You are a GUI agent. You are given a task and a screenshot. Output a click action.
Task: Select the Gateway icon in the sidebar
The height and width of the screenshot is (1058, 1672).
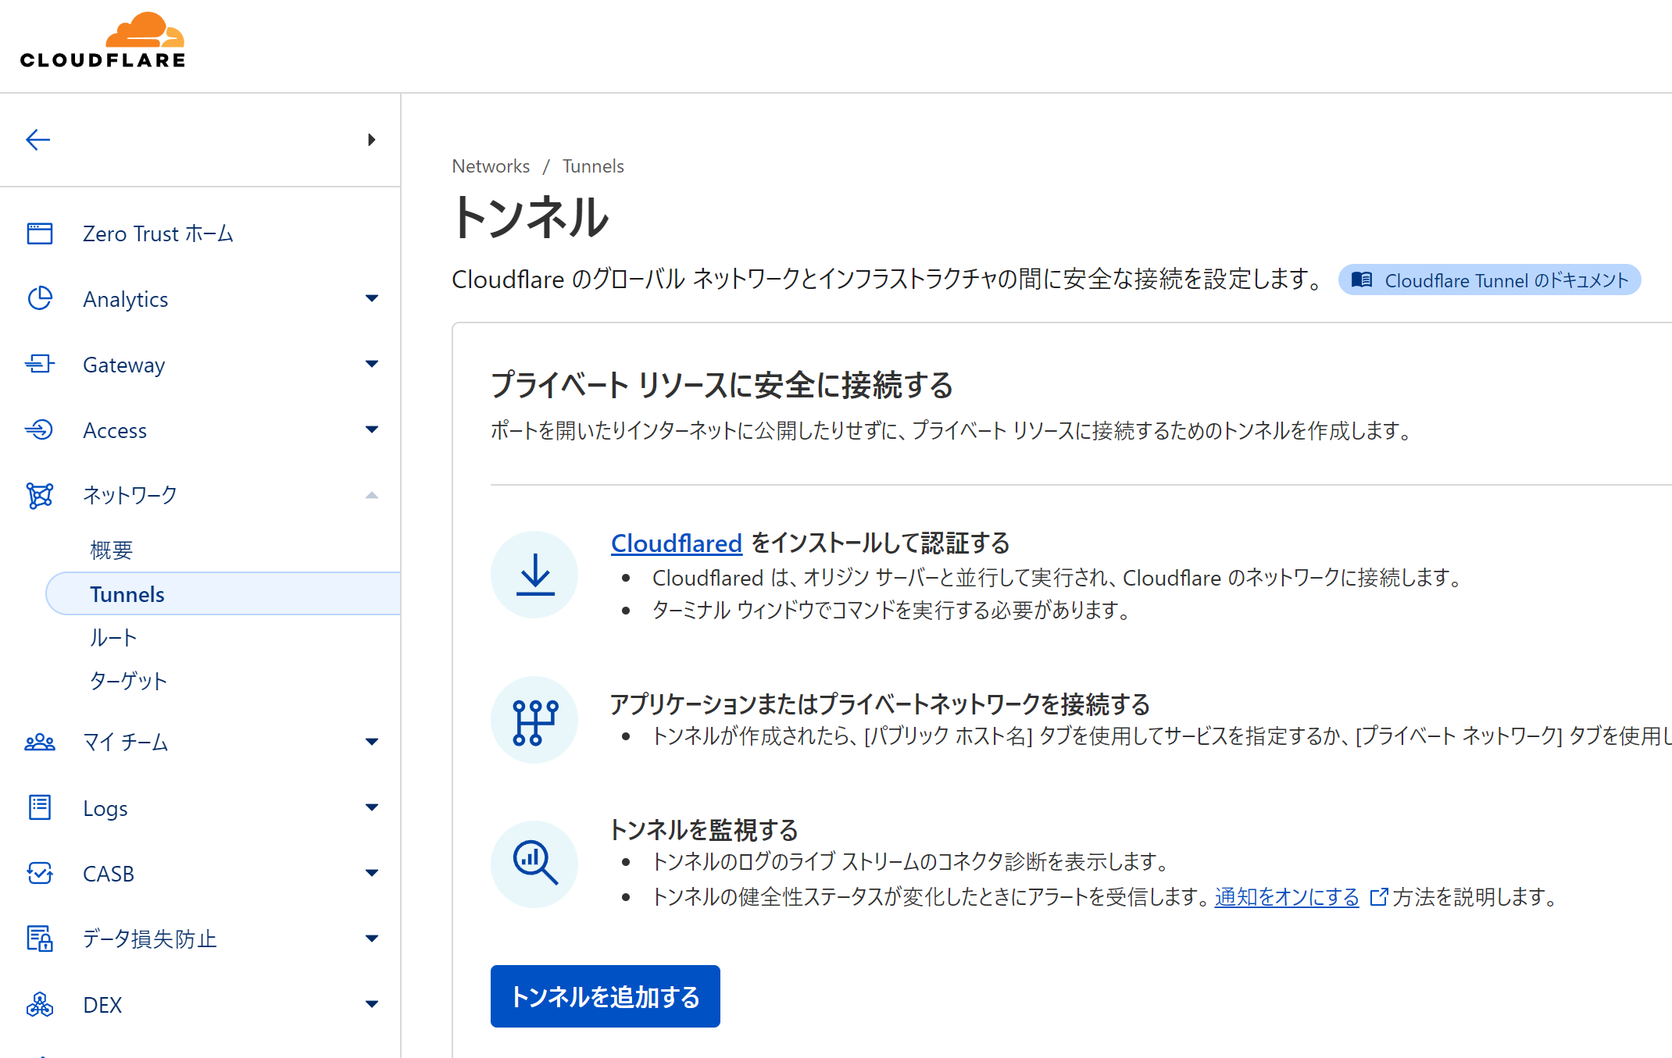[x=40, y=364]
